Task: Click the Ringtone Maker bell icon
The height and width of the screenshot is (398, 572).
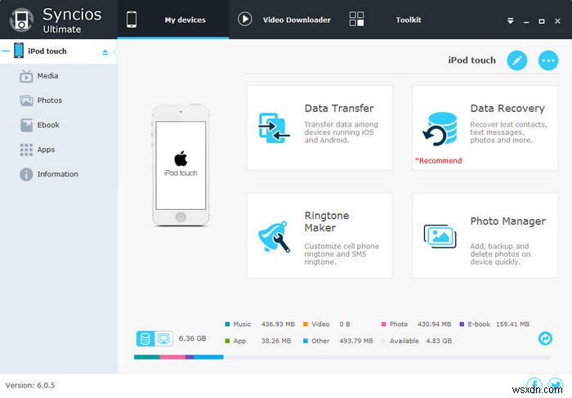Action: click(274, 236)
